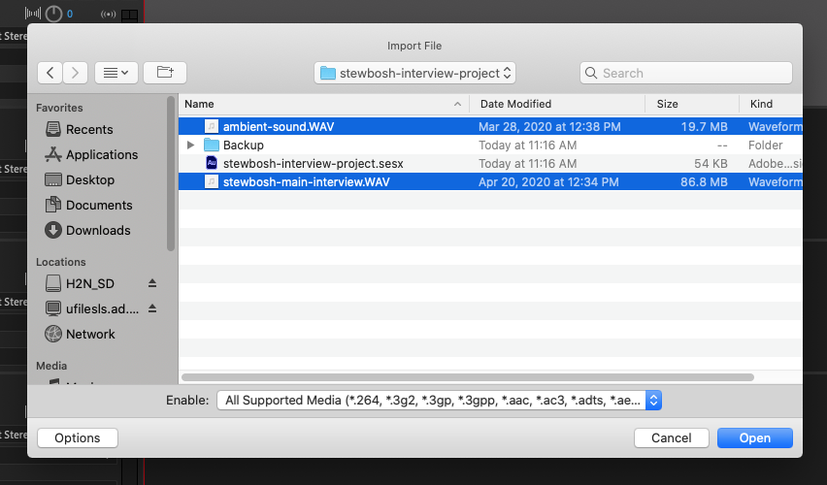Select the ambient-sound.WAV file
The image size is (827, 485).
[490, 126]
